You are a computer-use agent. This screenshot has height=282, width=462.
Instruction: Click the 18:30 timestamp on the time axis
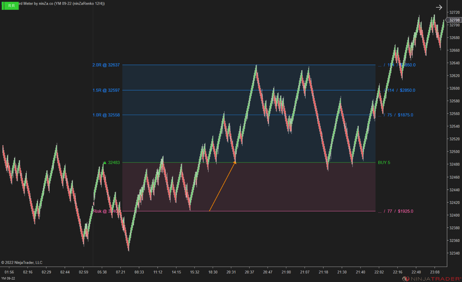[213, 272]
